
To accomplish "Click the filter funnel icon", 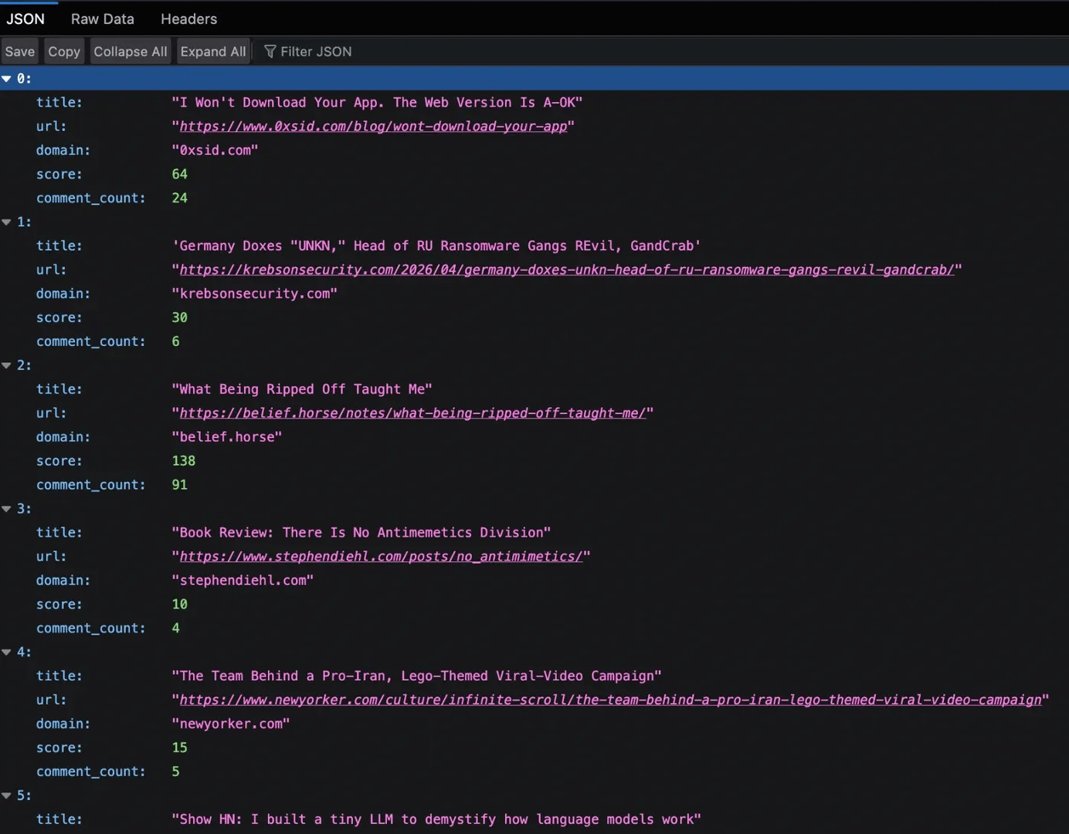I will [x=270, y=52].
